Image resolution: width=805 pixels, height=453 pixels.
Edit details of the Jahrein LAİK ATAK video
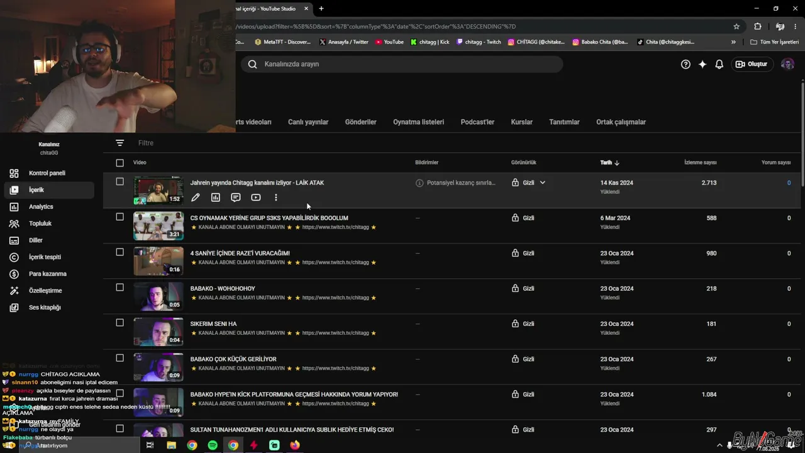196,198
